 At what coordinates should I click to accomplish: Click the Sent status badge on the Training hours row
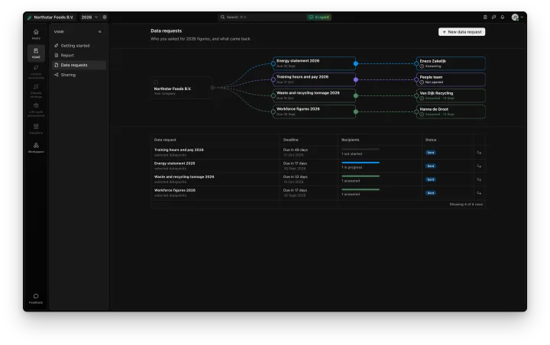(x=430, y=153)
